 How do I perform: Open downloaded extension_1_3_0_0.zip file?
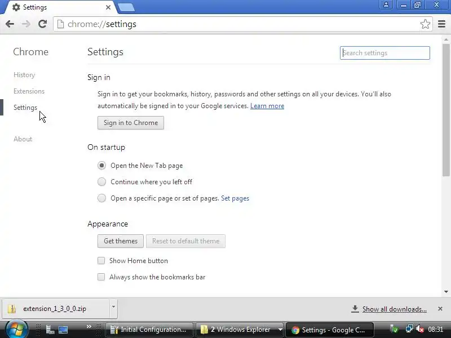click(x=55, y=309)
